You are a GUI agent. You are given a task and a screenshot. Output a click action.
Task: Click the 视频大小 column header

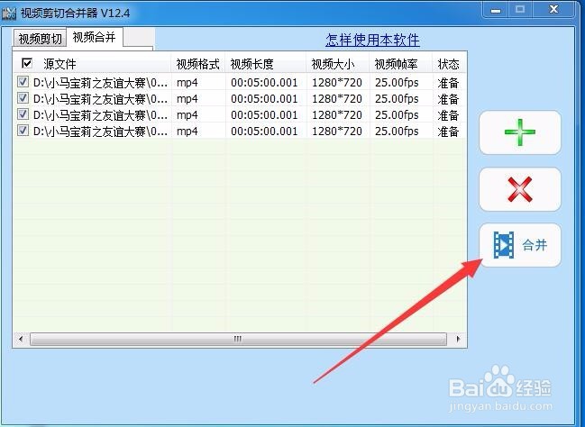[338, 64]
